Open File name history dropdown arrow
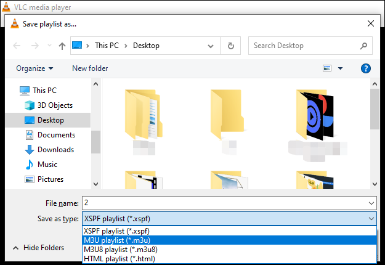Image resolution: width=385 pixels, height=265 pixels. pyautogui.click(x=371, y=203)
